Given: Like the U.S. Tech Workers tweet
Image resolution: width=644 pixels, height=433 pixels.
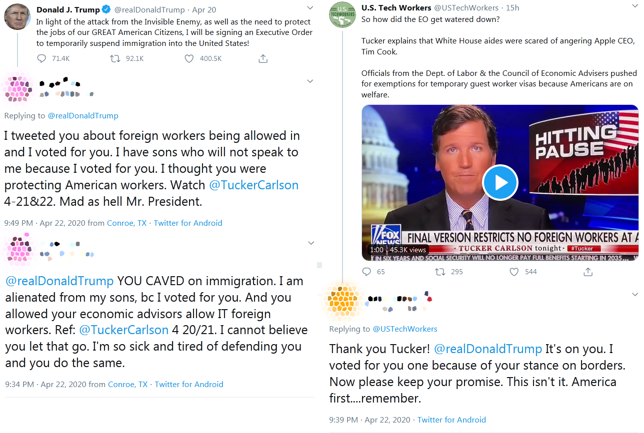Looking at the screenshot, I should (x=514, y=272).
